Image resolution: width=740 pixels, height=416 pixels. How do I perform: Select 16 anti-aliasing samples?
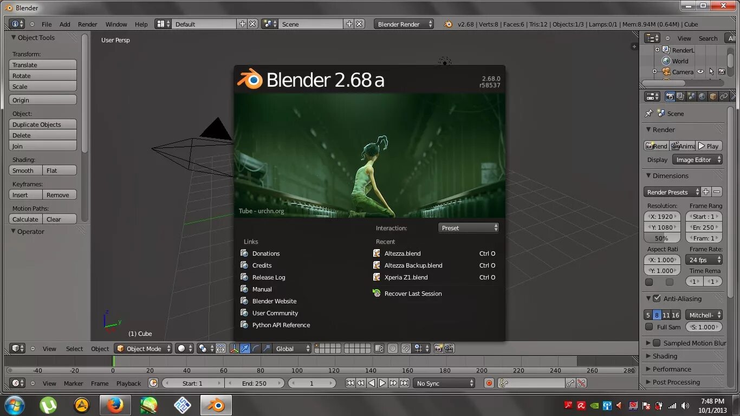pyautogui.click(x=676, y=315)
